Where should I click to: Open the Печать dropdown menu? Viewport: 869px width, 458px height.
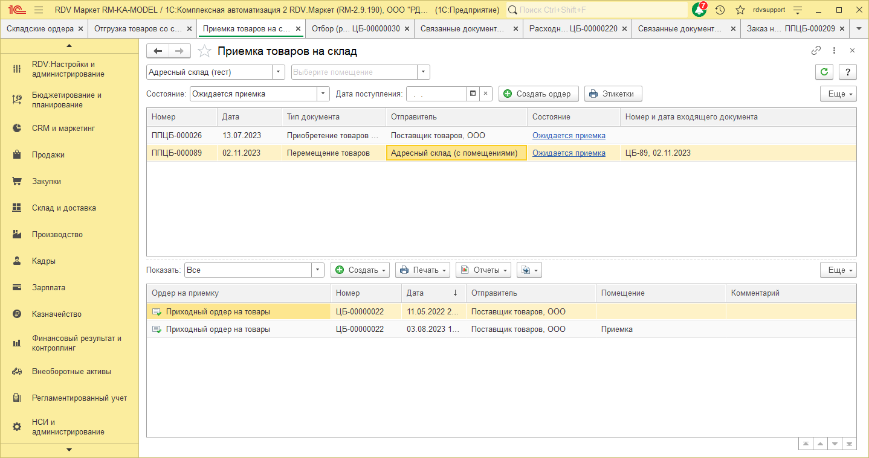(422, 270)
